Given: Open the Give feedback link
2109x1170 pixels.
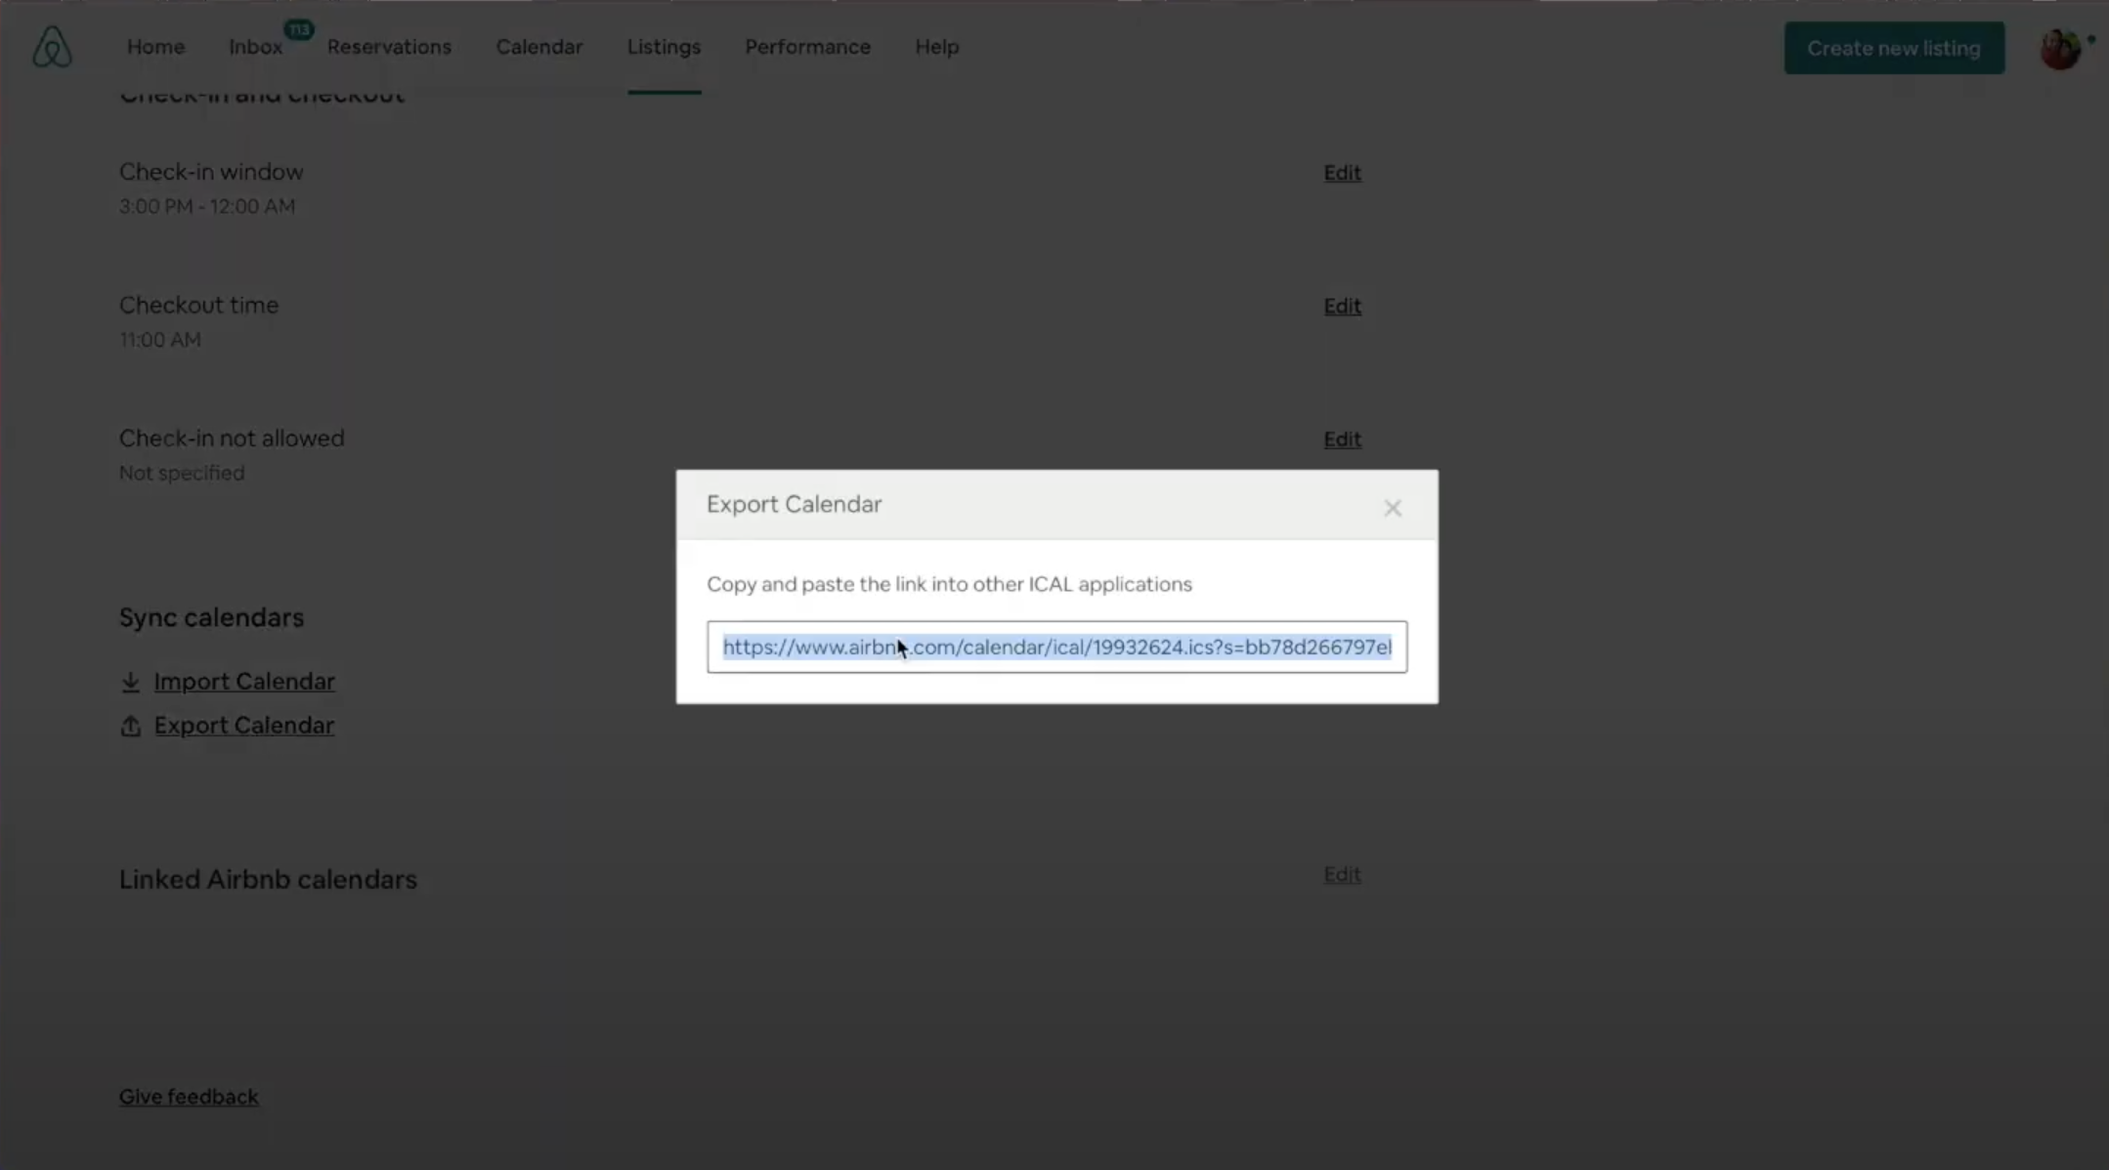Looking at the screenshot, I should click(189, 1097).
